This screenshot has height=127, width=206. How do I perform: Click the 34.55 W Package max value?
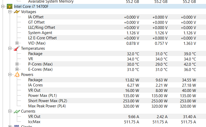189,80
